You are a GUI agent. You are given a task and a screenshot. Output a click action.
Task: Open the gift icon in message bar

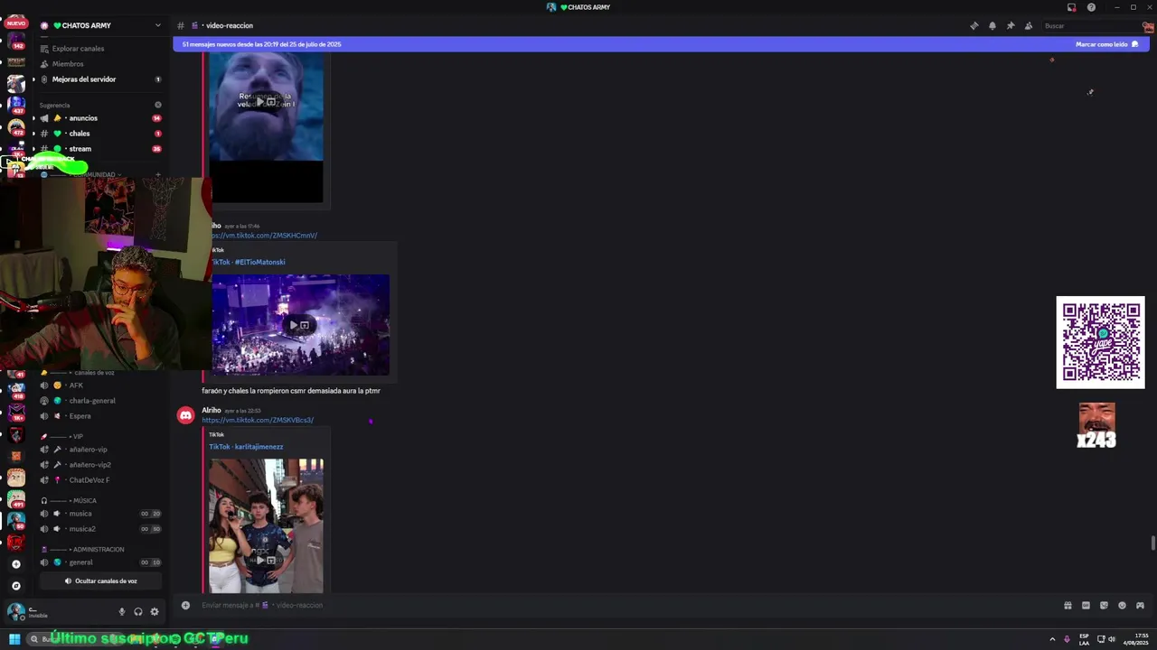point(1068,605)
